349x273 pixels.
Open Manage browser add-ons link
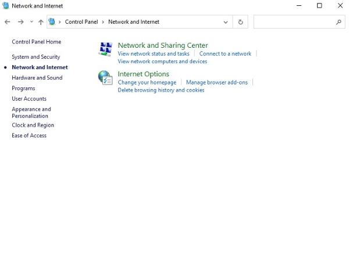tap(217, 83)
